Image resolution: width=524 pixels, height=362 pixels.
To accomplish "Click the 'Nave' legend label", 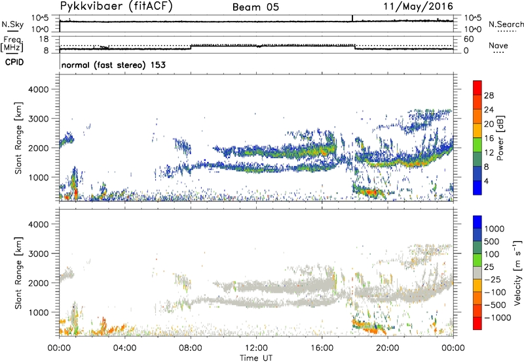I will 498,45.
